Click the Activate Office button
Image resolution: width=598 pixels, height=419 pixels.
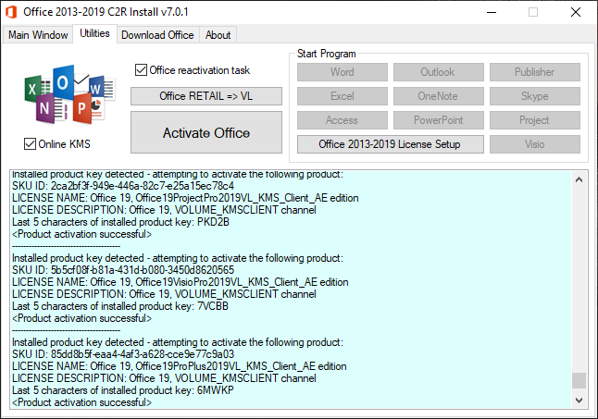point(206,132)
